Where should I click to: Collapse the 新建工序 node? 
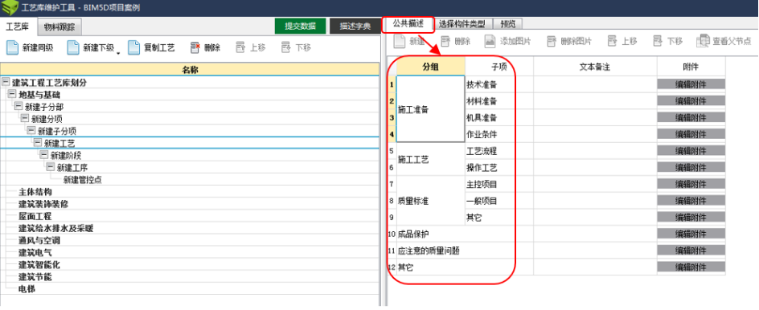click(51, 167)
